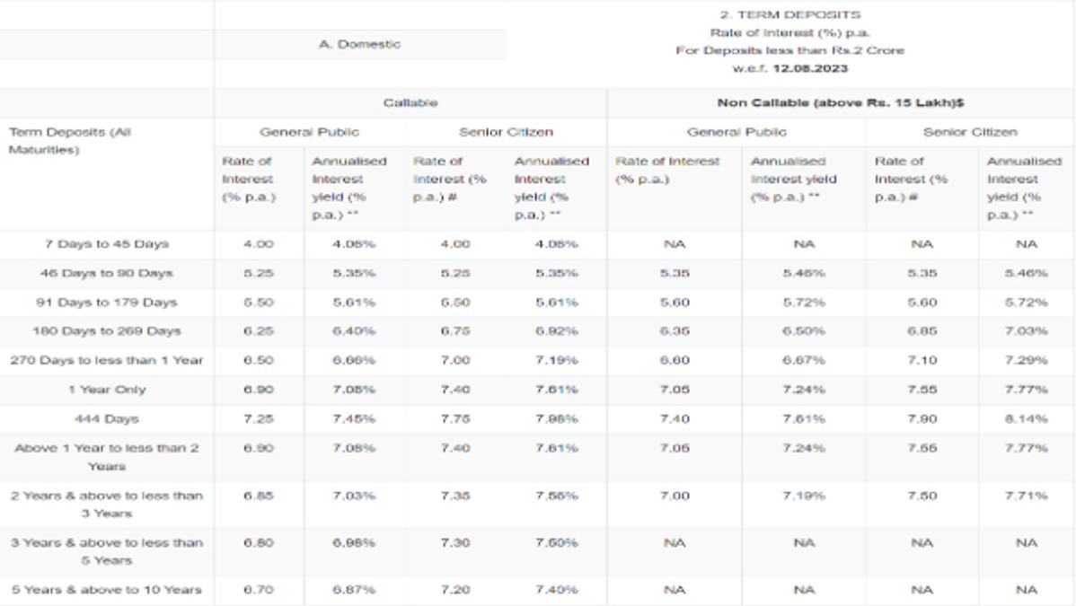Click 8.14% in the 444 Days row
This screenshot has height=606, width=1076.
(x=1027, y=418)
